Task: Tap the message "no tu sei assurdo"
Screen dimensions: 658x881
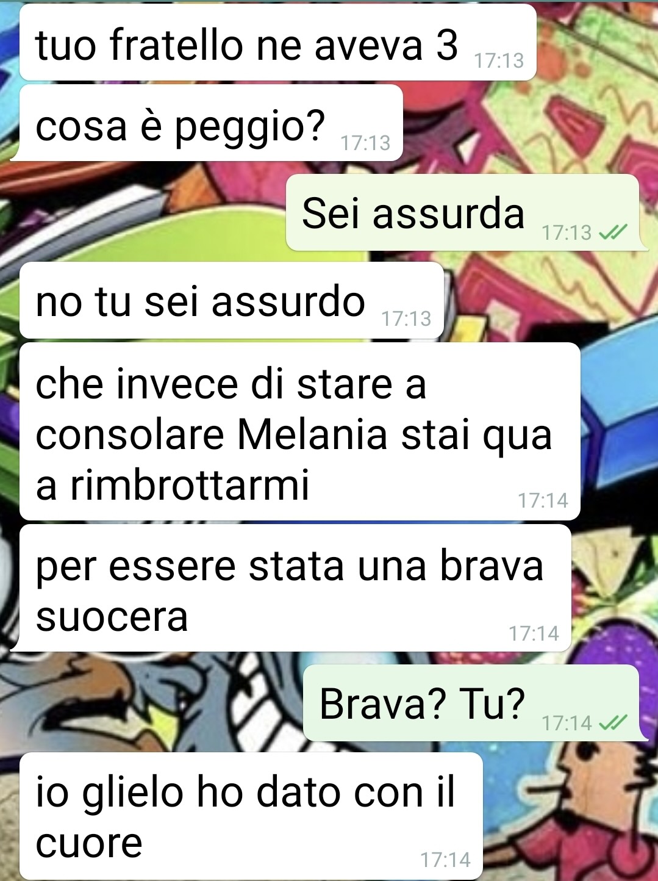Action: [232, 300]
